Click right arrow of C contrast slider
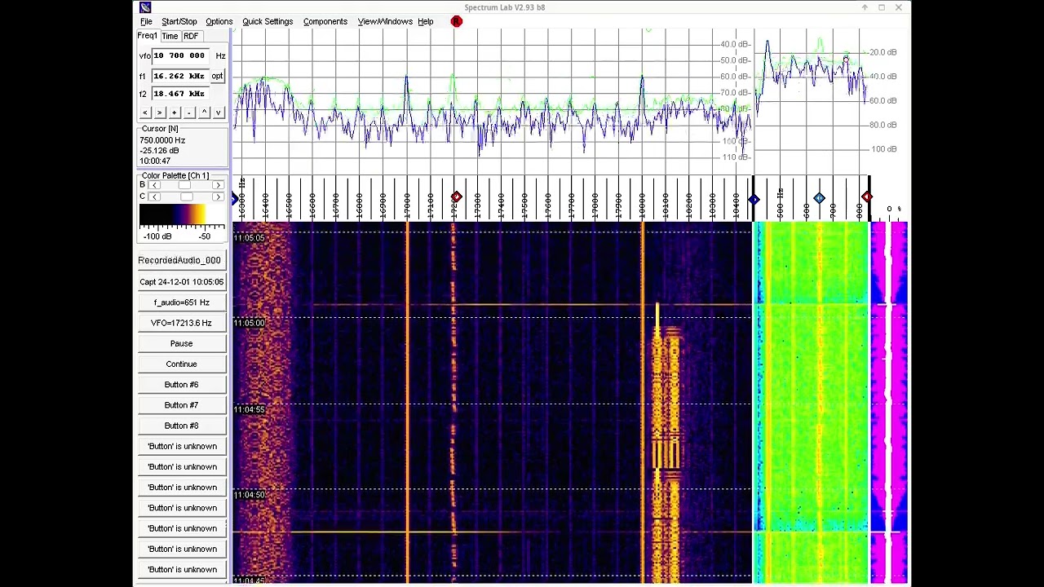Image resolution: width=1044 pixels, height=587 pixels. [218, 197]
